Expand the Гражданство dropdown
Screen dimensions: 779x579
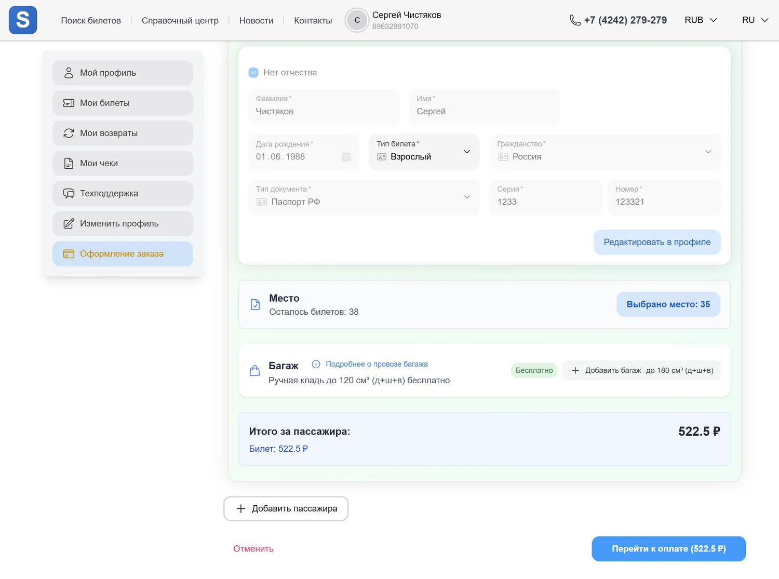(x=605, y=152)
